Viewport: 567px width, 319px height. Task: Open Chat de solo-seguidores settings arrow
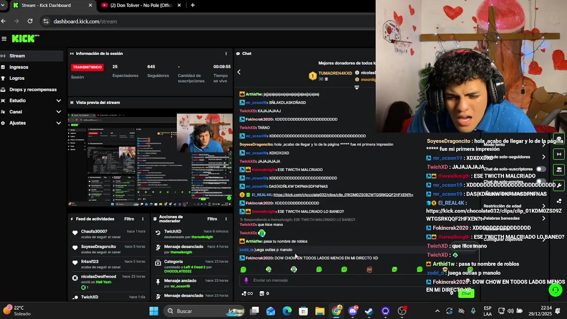coord(544,157)
